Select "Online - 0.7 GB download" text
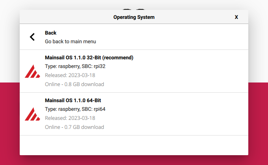This screenshot has height=165, width=268. tap(74, 127)
